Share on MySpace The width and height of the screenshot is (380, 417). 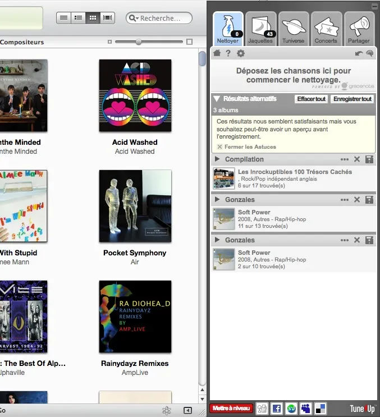coord(306,408)
